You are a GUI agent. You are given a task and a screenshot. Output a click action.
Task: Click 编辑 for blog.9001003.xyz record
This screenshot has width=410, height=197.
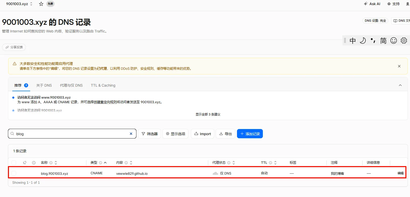click(401, 173)
